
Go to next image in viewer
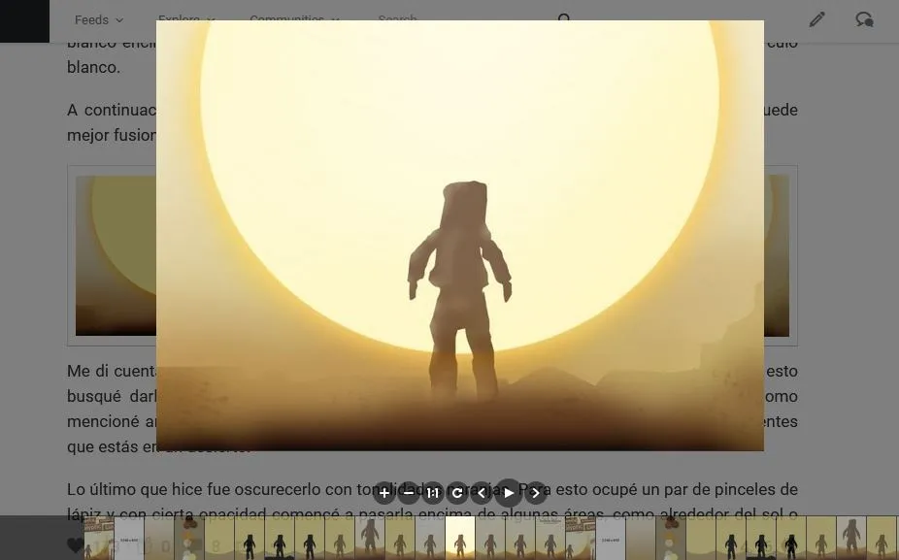click(536, 492)
